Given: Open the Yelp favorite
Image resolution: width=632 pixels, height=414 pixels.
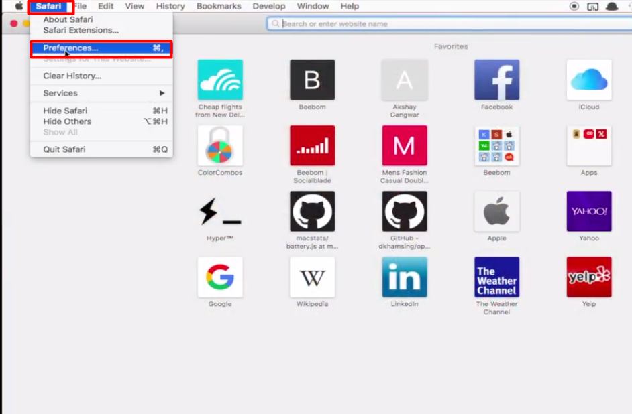Looking at the screenshot, I should point(589,277).
